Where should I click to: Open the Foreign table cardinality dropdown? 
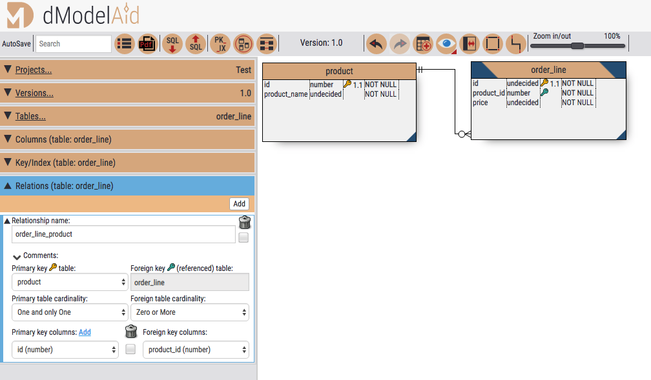tap(189, 312)
